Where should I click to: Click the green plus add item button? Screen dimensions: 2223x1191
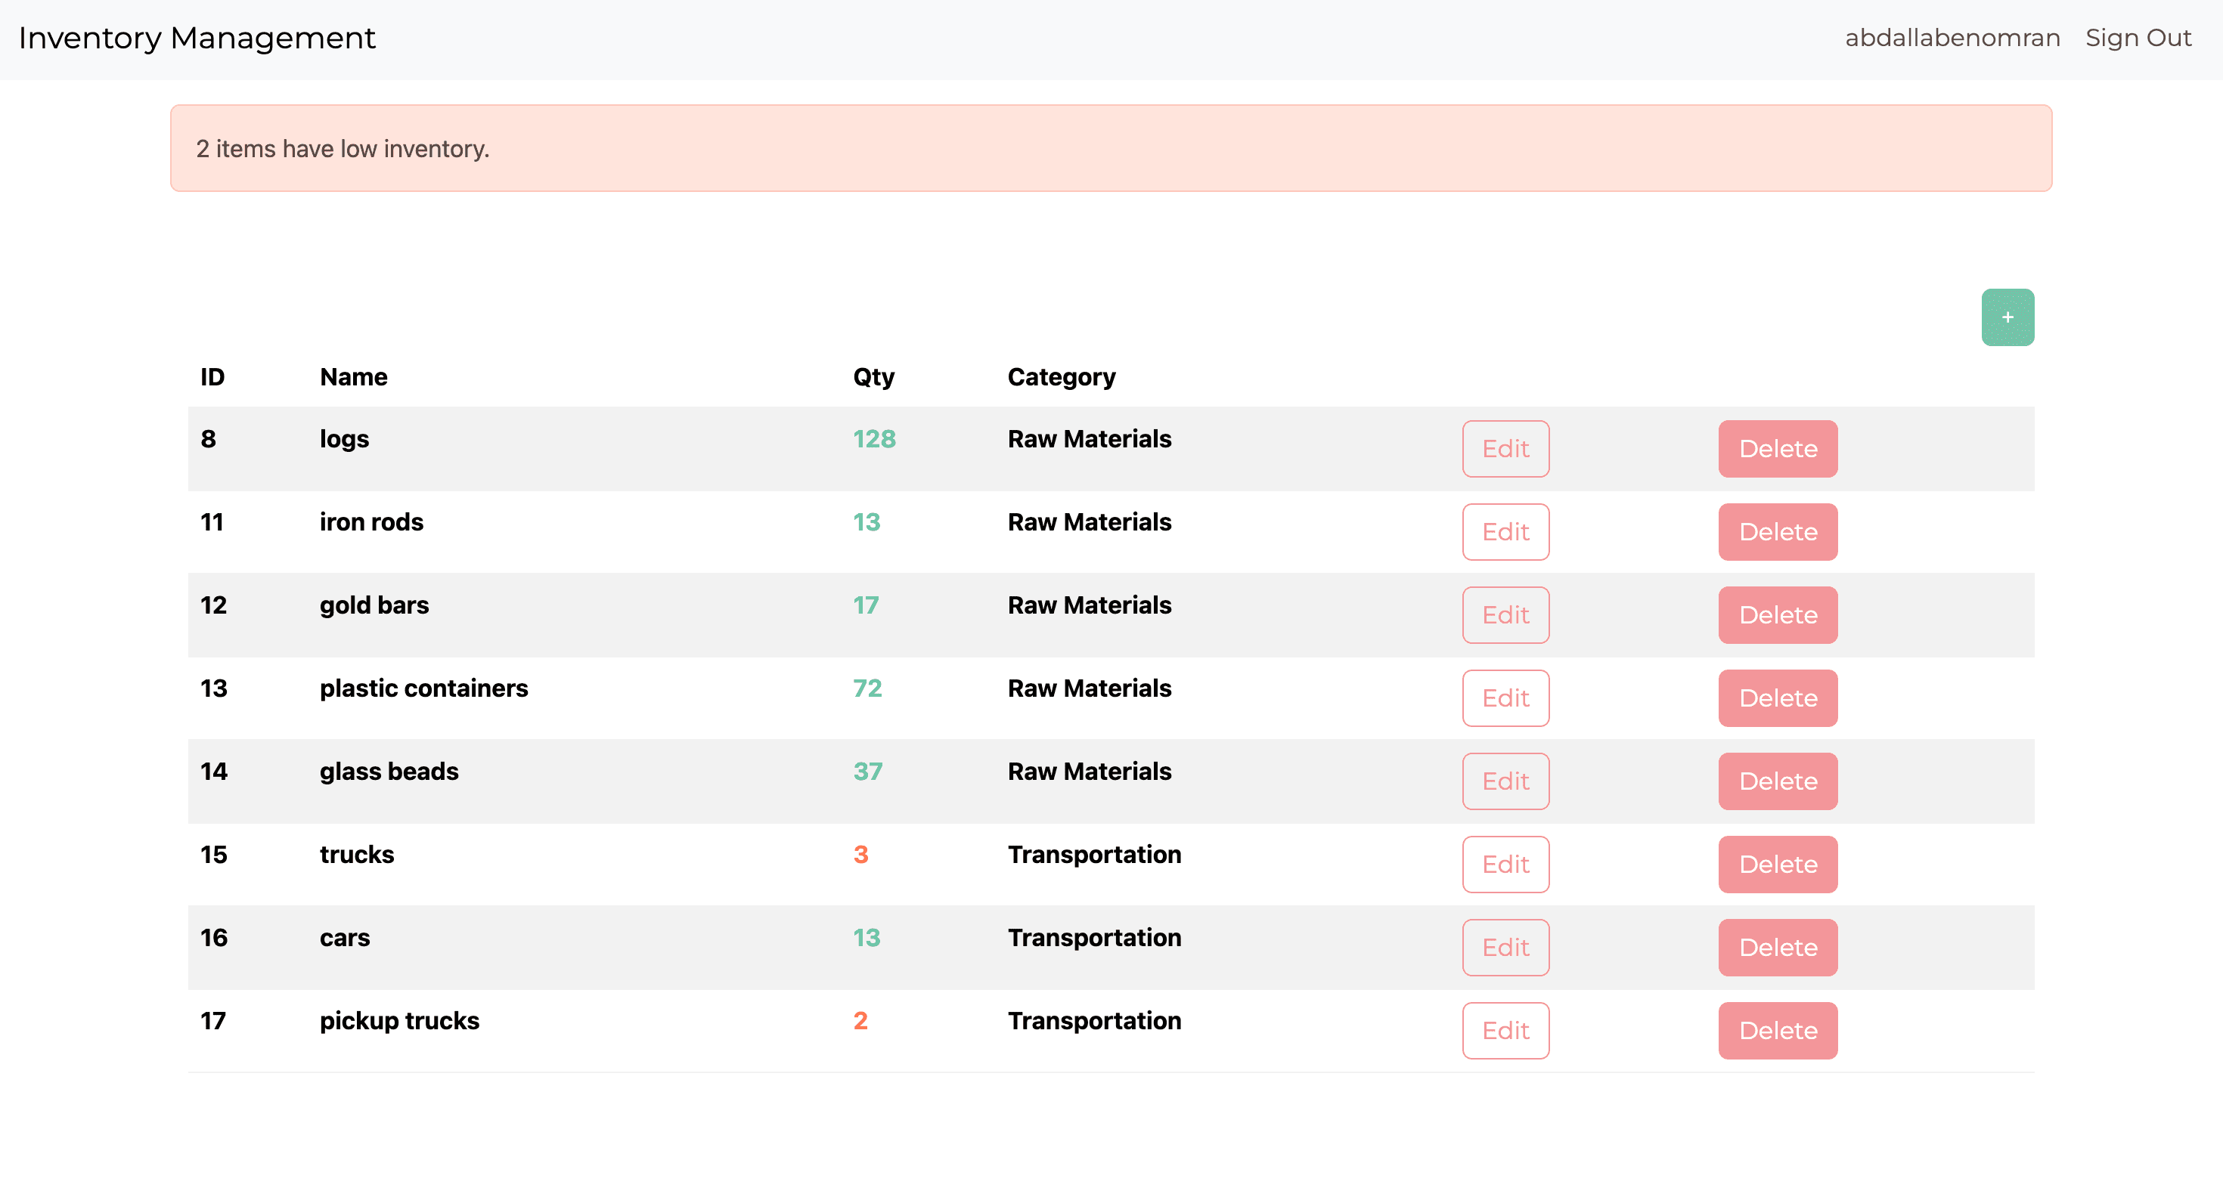point(2008,317)
